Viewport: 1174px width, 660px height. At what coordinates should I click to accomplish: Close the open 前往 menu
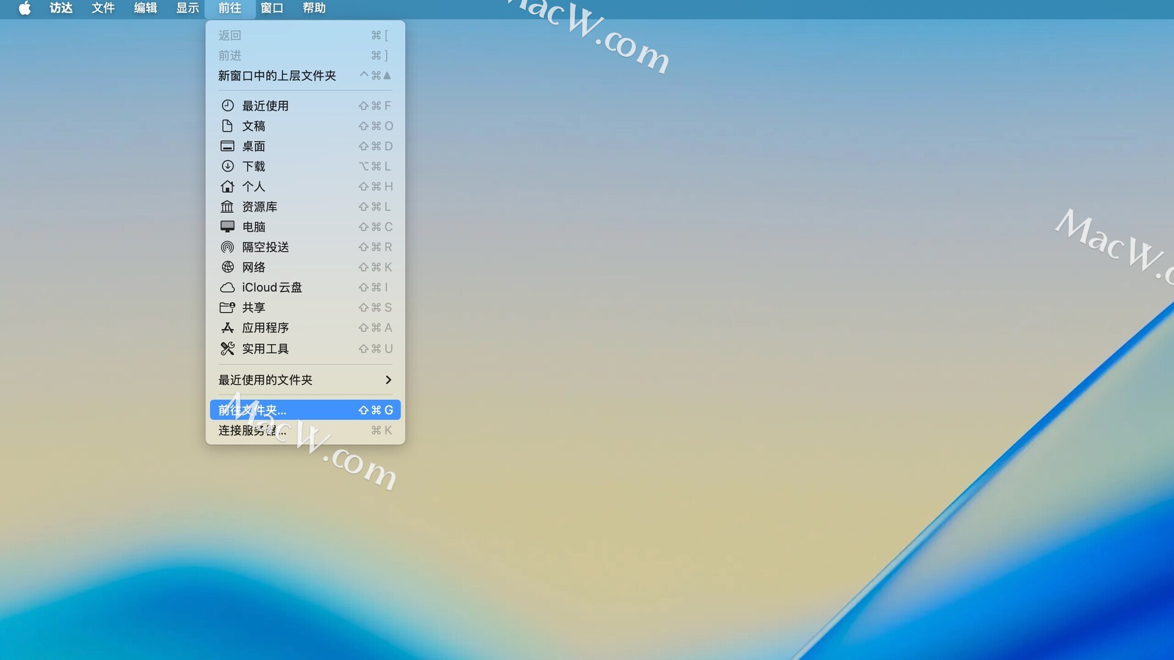click(x=230, y=8)
